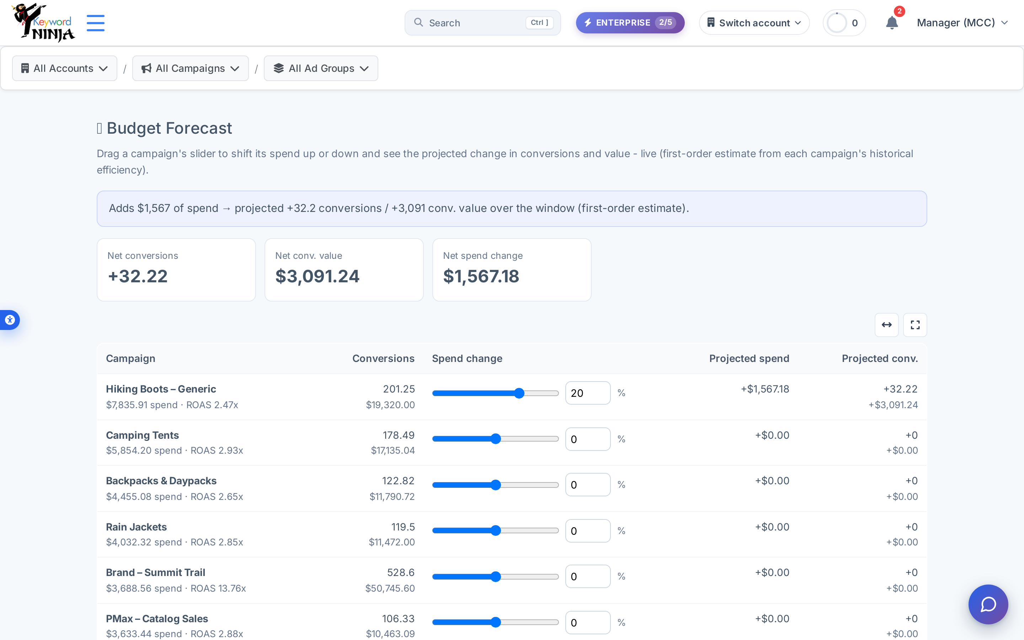Click the Spend change column header
Viewport: 1024px width, 640px height.
click(x=467, y=358)
